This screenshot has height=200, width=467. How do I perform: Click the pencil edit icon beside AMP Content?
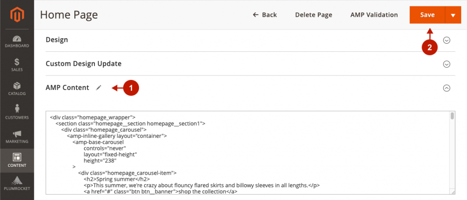tap(99, 88)
